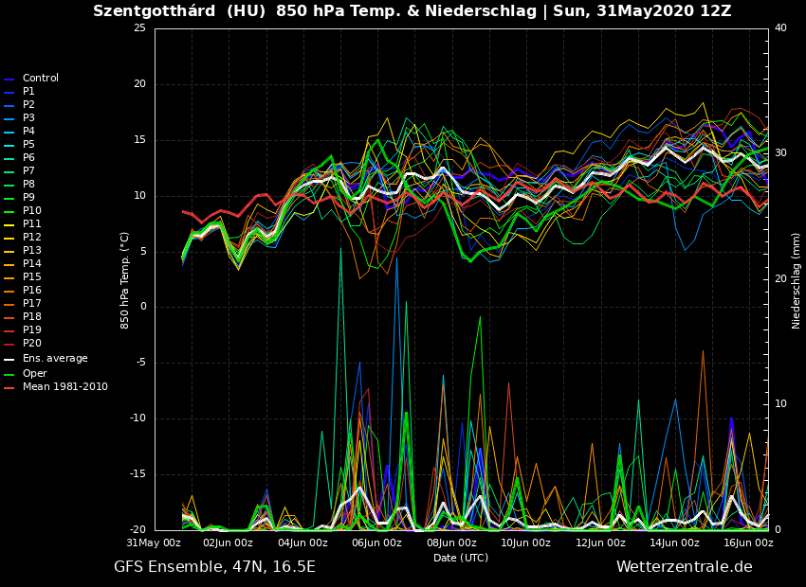Screen dimensions: 806x587
Task: Click the Niederschlag (mm) axis label
Action: point(797,280)
